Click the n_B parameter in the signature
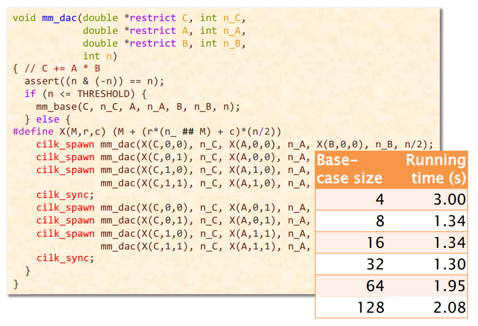Viewport: 478px width, 326px height. tap(234, 43)
